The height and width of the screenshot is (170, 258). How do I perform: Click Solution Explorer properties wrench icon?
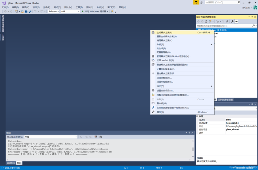232,21
